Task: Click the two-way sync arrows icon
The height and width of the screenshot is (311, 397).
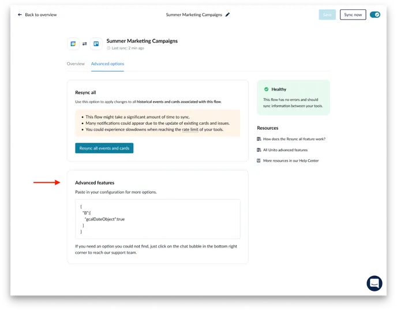Action: coord(85,43)
